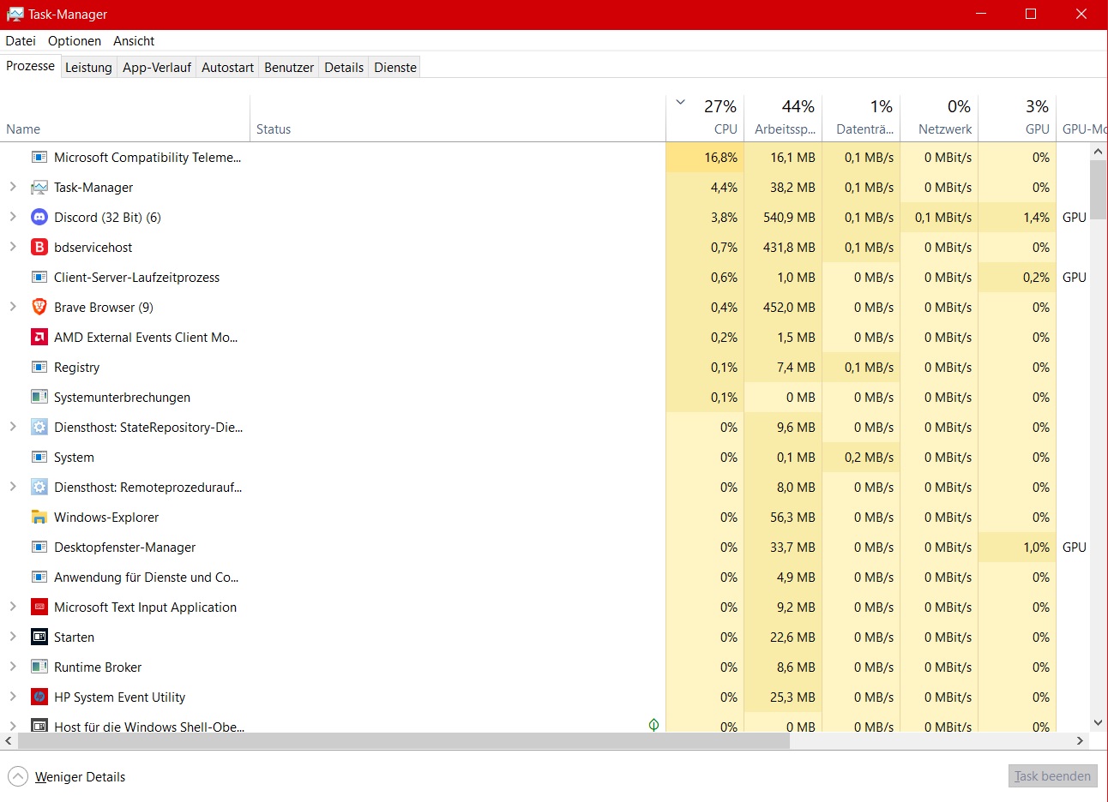Screen dimensions: 1108x802
Task: Sort by Netzwerk column header
Action: (939, 118)
